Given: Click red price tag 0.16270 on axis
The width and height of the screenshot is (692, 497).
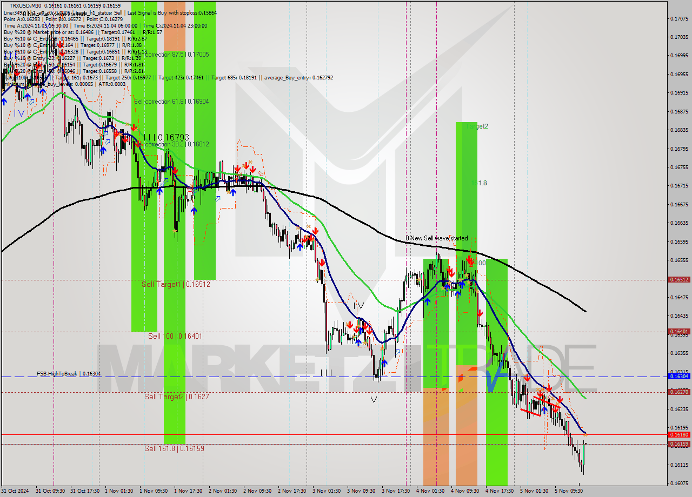Looking at the screenshot, I should [x=679, y=392].
